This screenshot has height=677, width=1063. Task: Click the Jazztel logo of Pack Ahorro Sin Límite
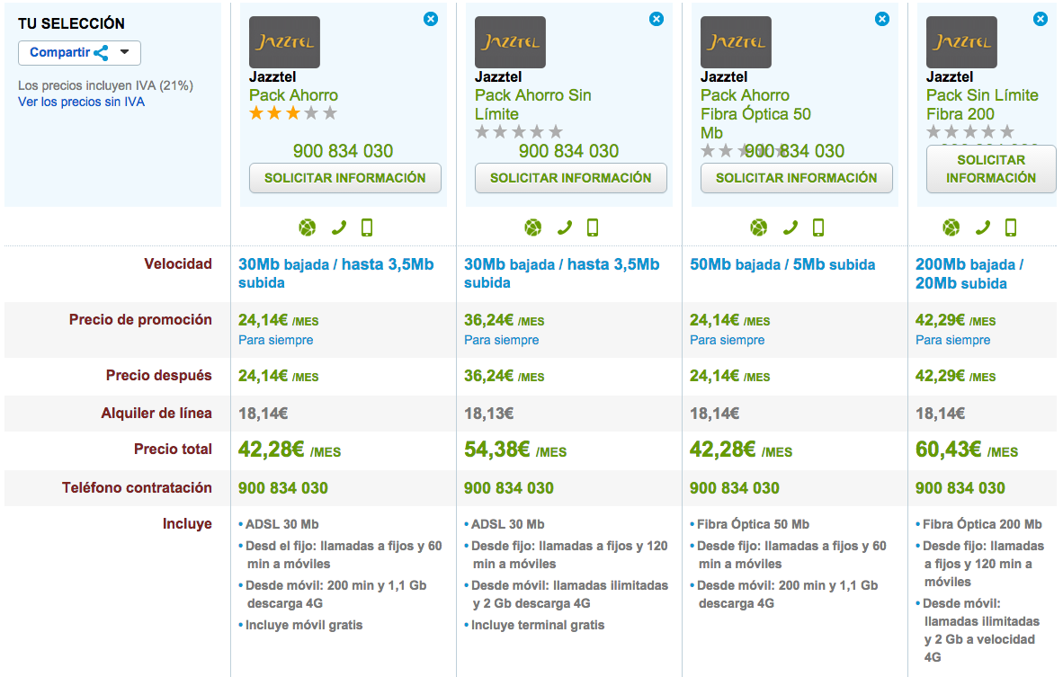pyautogui.click(x=511, y=42)
